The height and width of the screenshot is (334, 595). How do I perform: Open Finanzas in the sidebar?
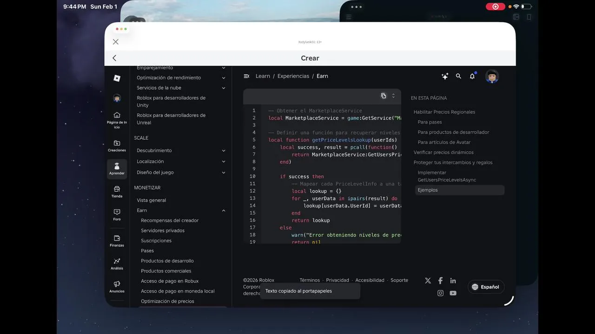117,241
